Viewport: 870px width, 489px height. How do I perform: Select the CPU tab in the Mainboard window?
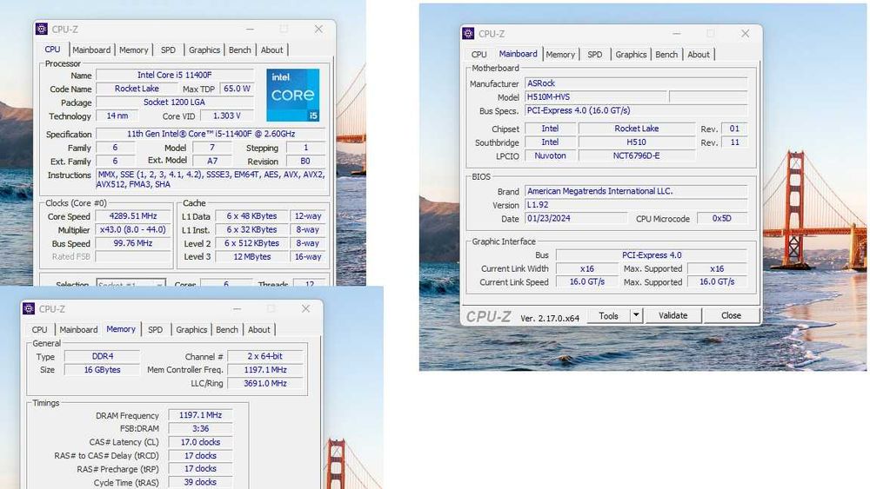click(x=478, y=54)
